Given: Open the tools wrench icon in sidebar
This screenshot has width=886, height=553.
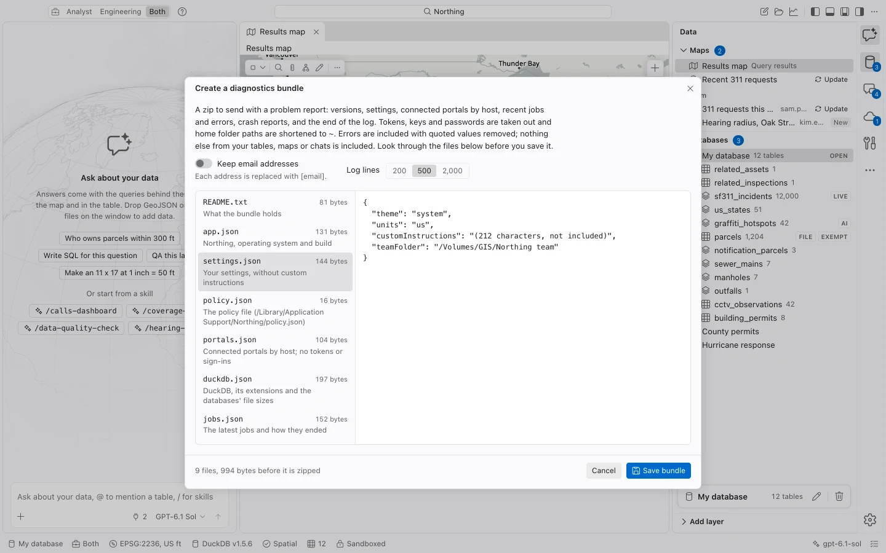Looking at the screenshot, I should (869, 143).
